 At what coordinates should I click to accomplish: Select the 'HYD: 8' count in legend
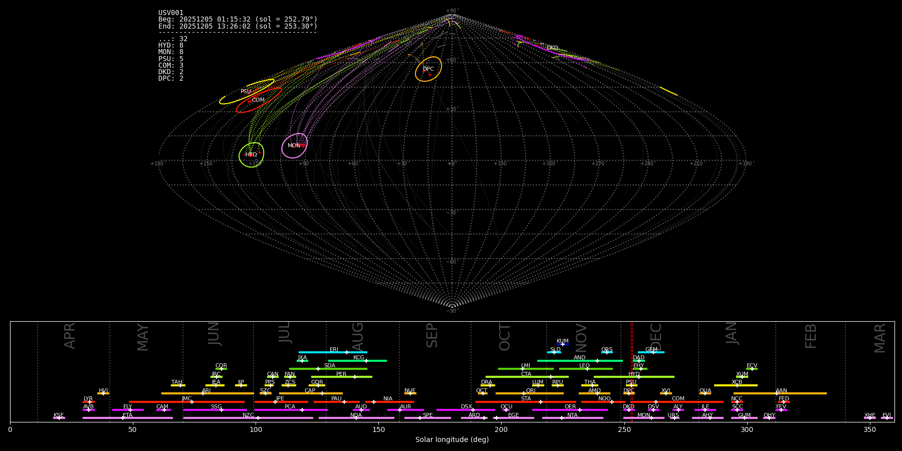171,46
